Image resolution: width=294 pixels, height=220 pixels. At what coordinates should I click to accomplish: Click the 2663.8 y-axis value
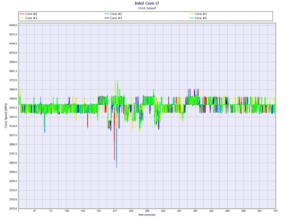click(13, 163)
